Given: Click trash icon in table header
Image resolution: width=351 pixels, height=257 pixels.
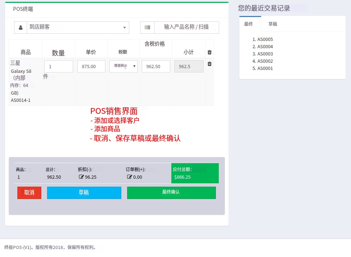Looking at the screenshot, I should click(x=209, y=52).
